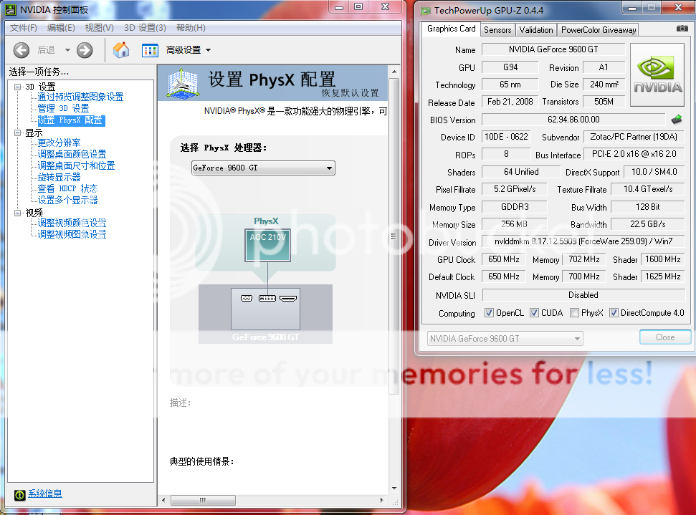Click the BIOS save chip icon
This screenshot has width=696, height=515.
tap(676, 120)
